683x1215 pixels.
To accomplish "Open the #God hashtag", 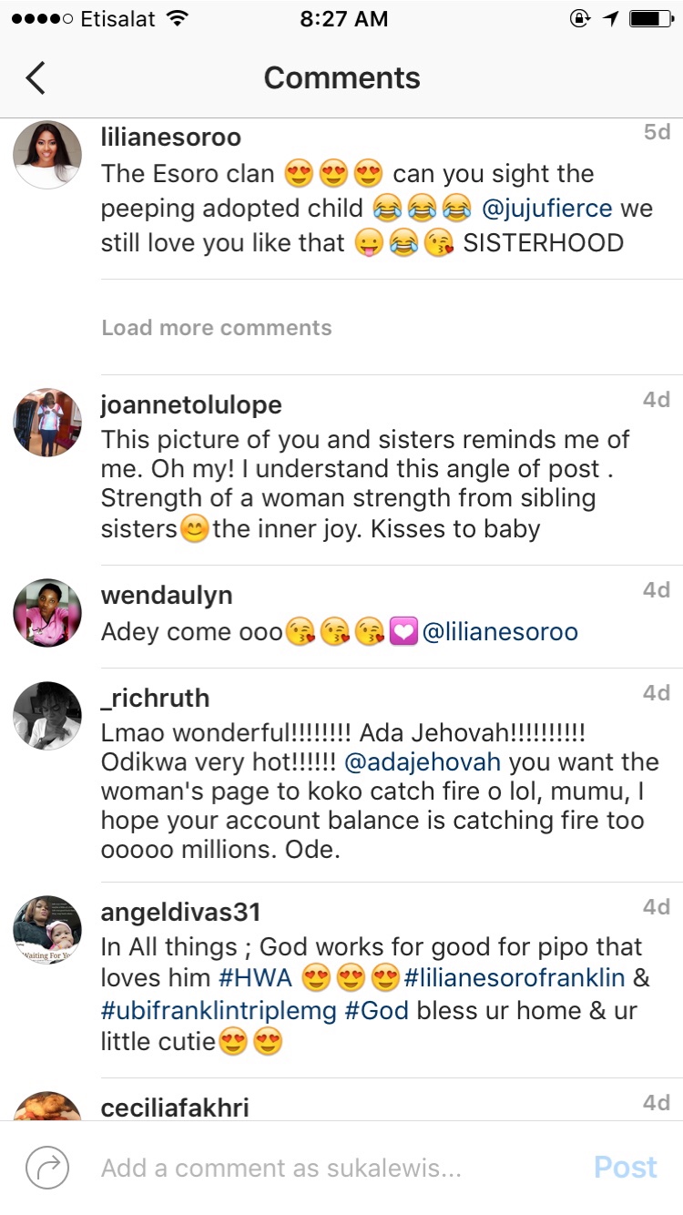I will tap(376, 1011).
